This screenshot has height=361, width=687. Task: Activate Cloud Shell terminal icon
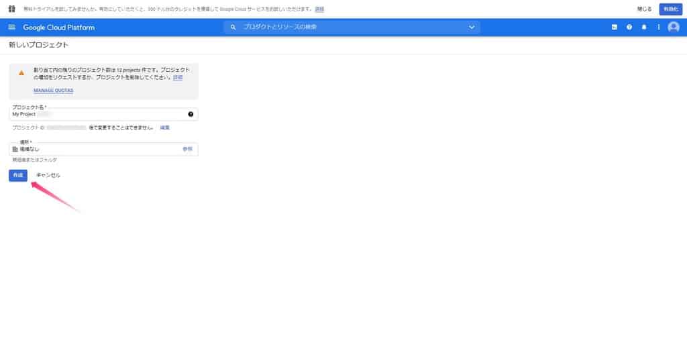pos(614,27)
